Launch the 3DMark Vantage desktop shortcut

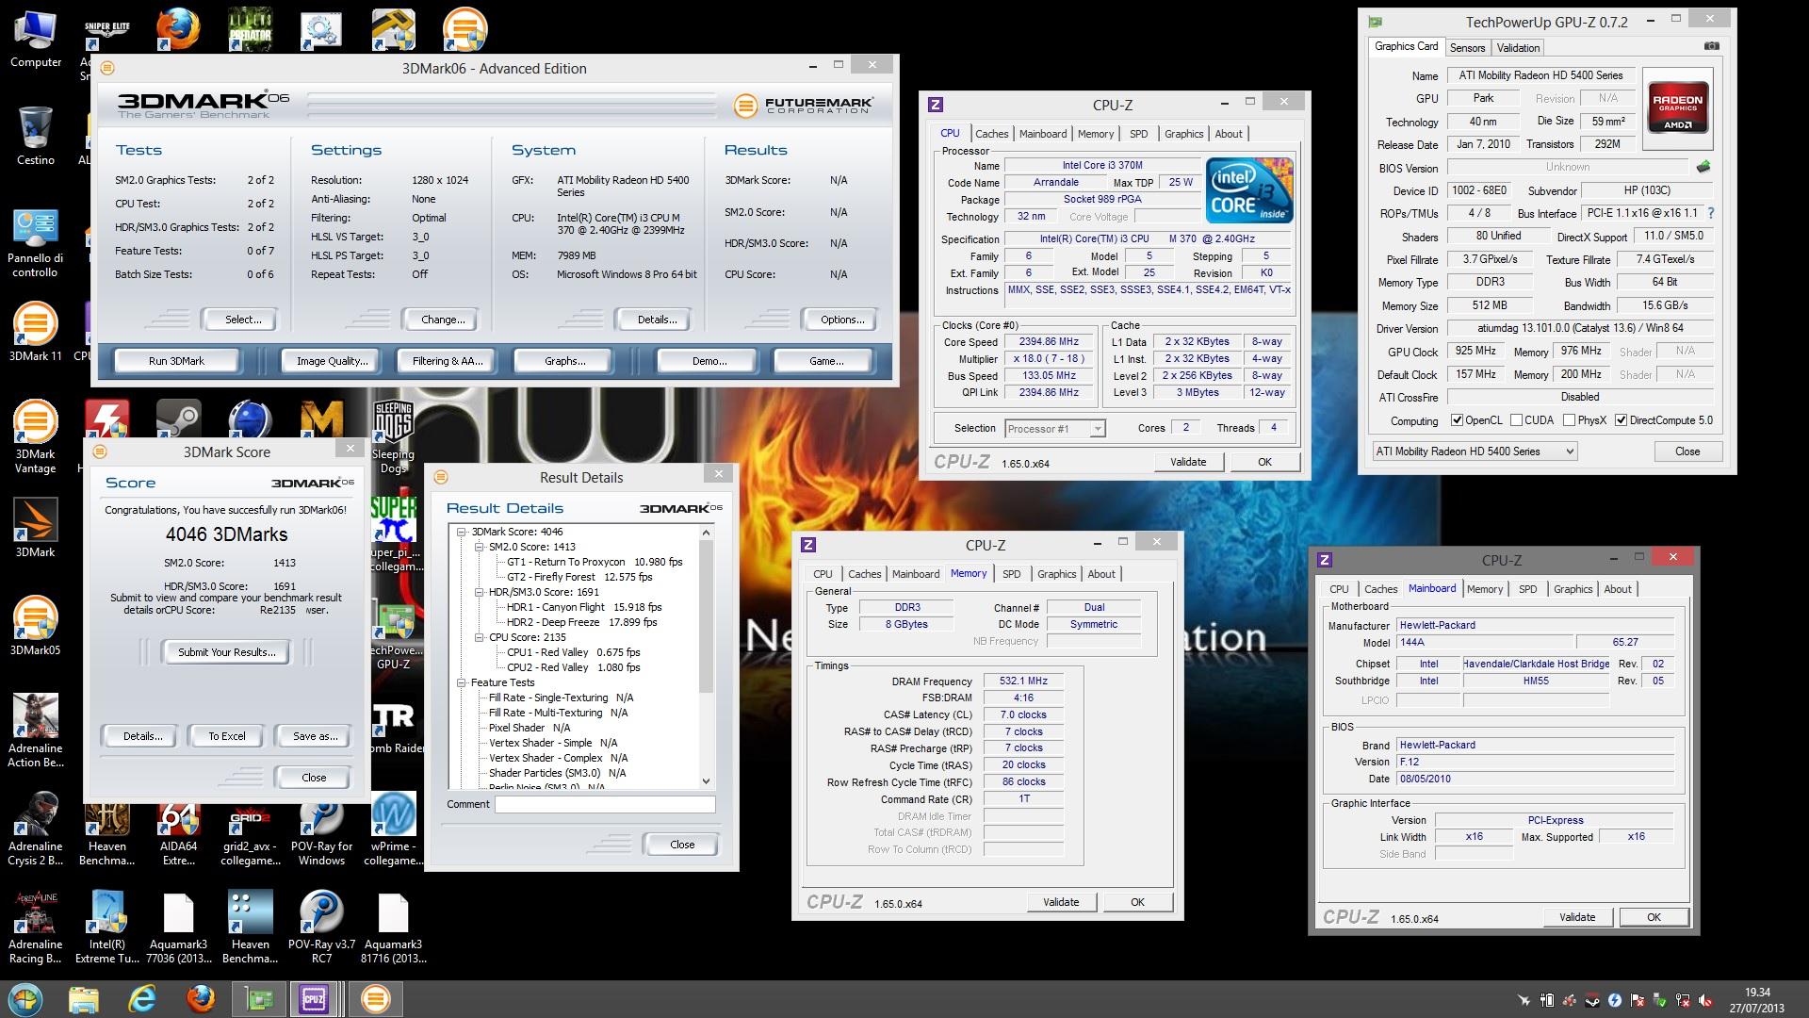pos(36,436)
